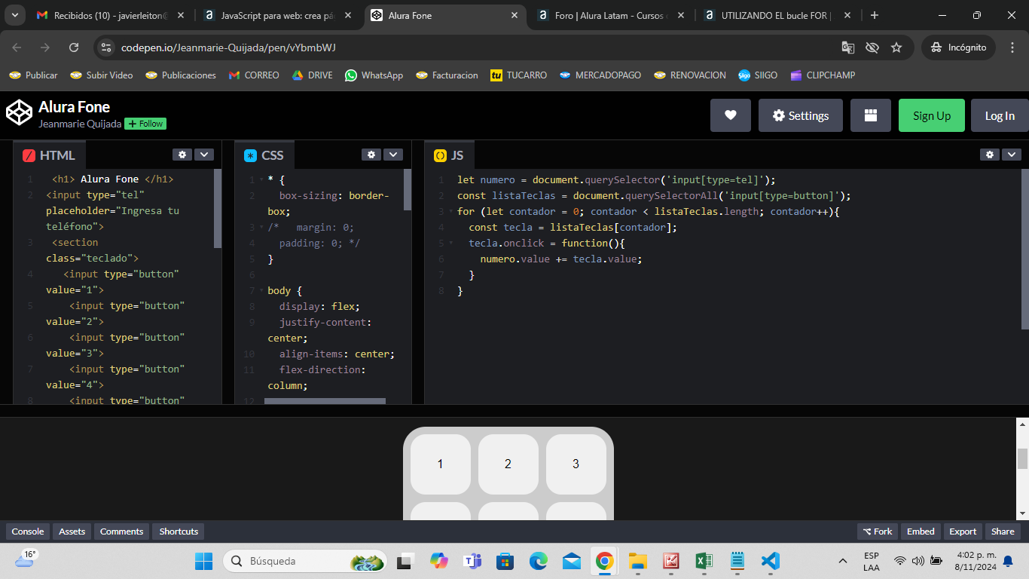The height and width of the screenshot is (579, 1029).
Task: Open the Incógnito profile button
Action: coord(958,47)
